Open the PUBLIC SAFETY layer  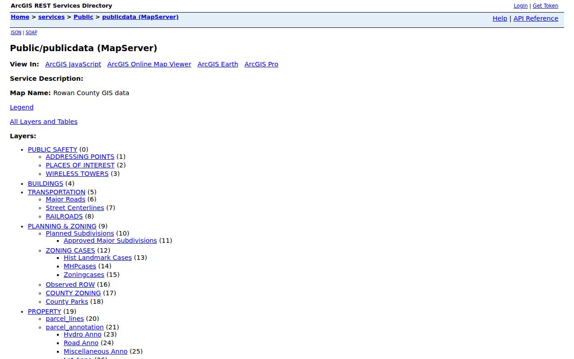pos(52,149)
